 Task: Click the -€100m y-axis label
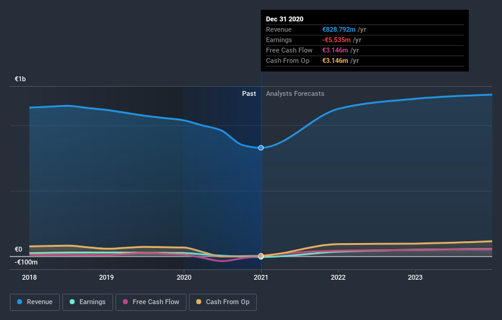pyautogui.click(x=26, y=262)
